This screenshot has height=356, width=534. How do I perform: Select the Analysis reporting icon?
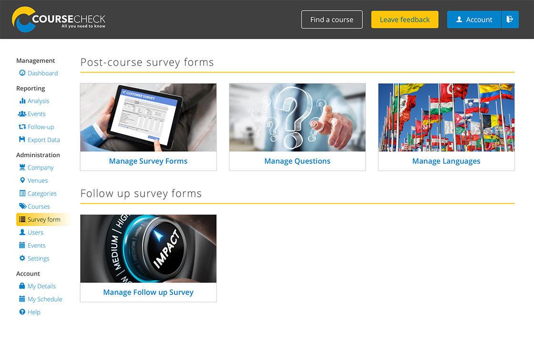pos(22,101)
